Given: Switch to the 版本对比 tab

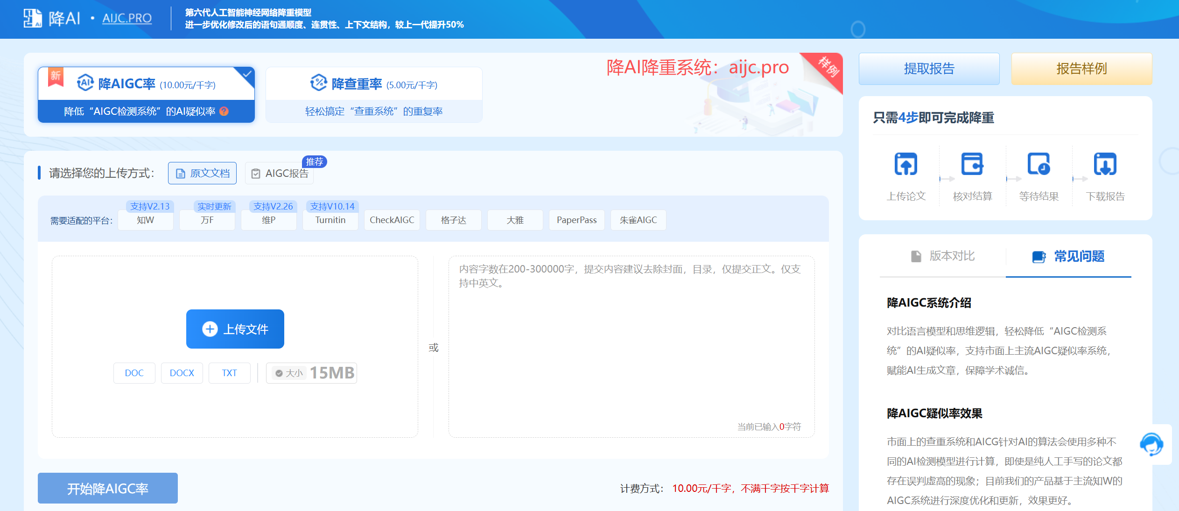Looking at the screenshot, I should coord(942,256).
